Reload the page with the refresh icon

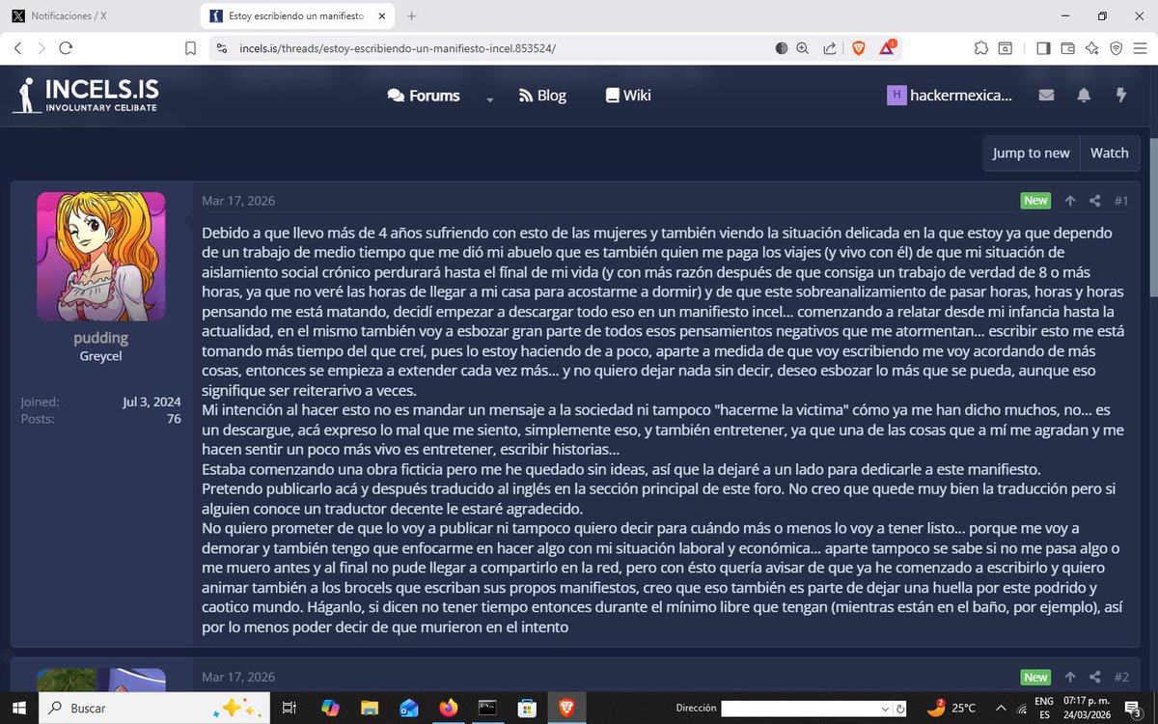[x=66, y=46]
